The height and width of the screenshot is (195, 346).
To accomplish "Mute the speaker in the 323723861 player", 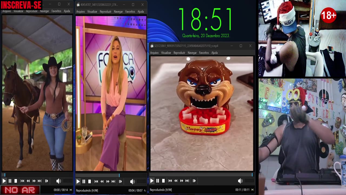I will pos(240,181).
